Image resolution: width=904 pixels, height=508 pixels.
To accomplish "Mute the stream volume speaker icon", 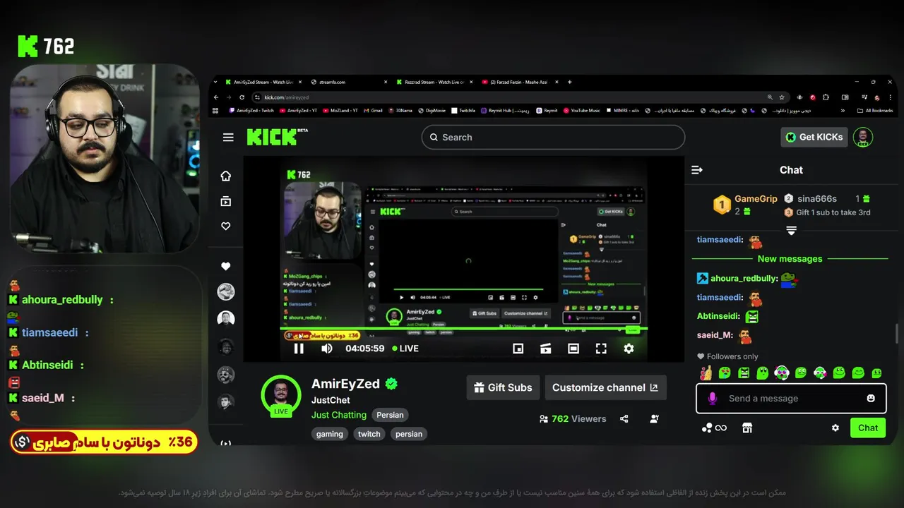I will [327, 349].
